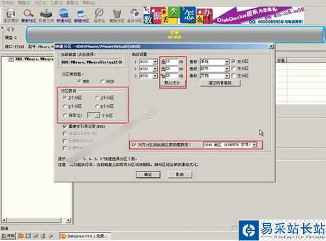Open file system dropdown for partition 3
326x241 pixels.
coord(155,76)
